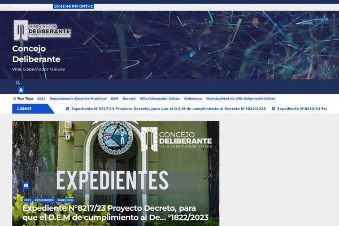The height and width of the screenshot is (226, 339).
Task: Click the notification bell icon
Action: [x=21, y=90]
